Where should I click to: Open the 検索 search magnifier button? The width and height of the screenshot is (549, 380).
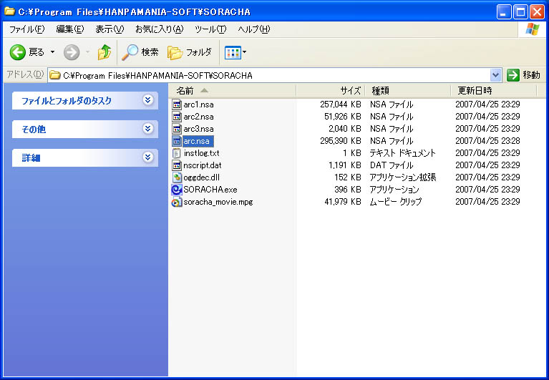pos(140,52)
